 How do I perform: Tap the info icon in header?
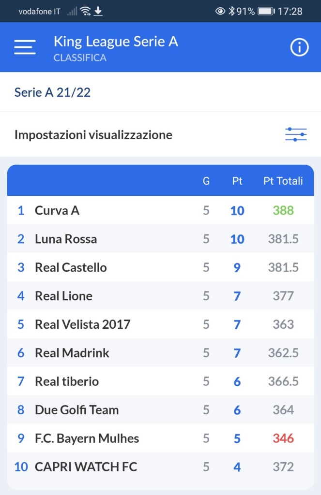coord(299,47)
